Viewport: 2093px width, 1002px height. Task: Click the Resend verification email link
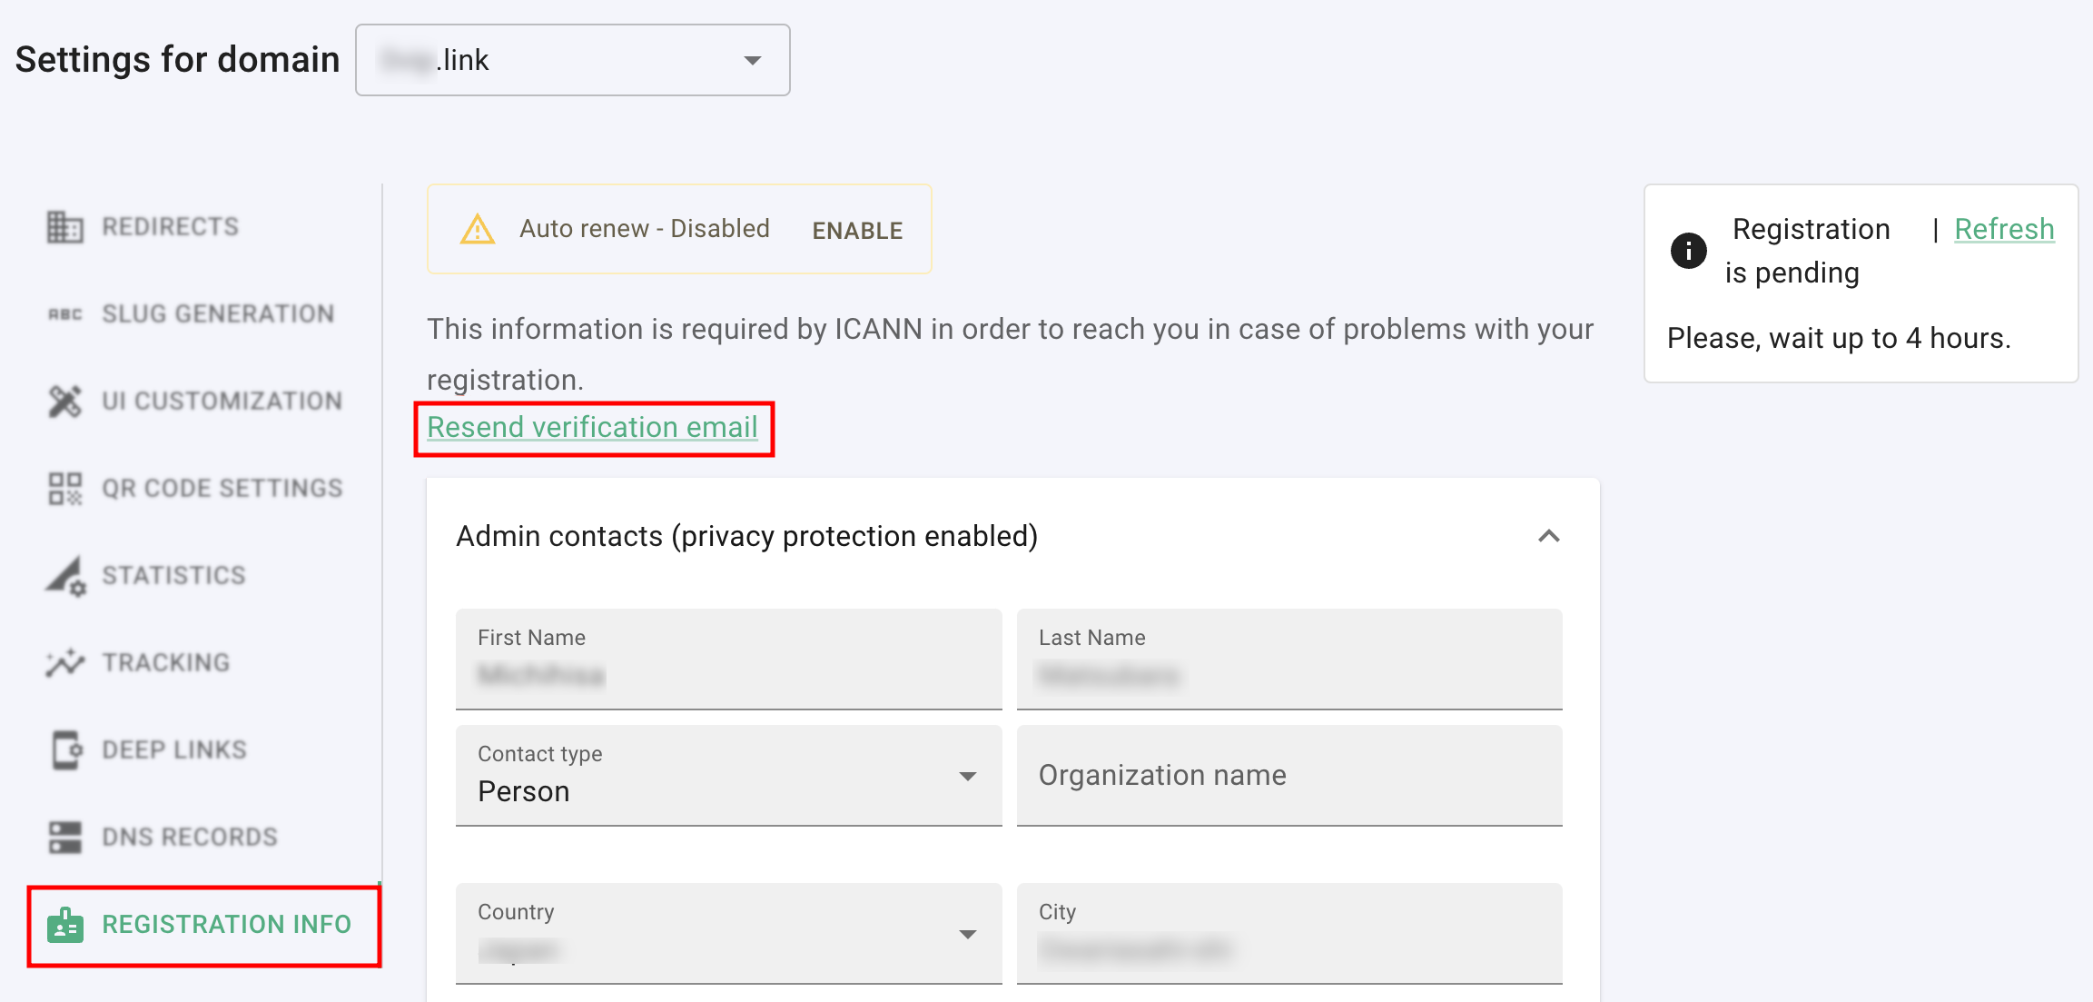(592, 427)
